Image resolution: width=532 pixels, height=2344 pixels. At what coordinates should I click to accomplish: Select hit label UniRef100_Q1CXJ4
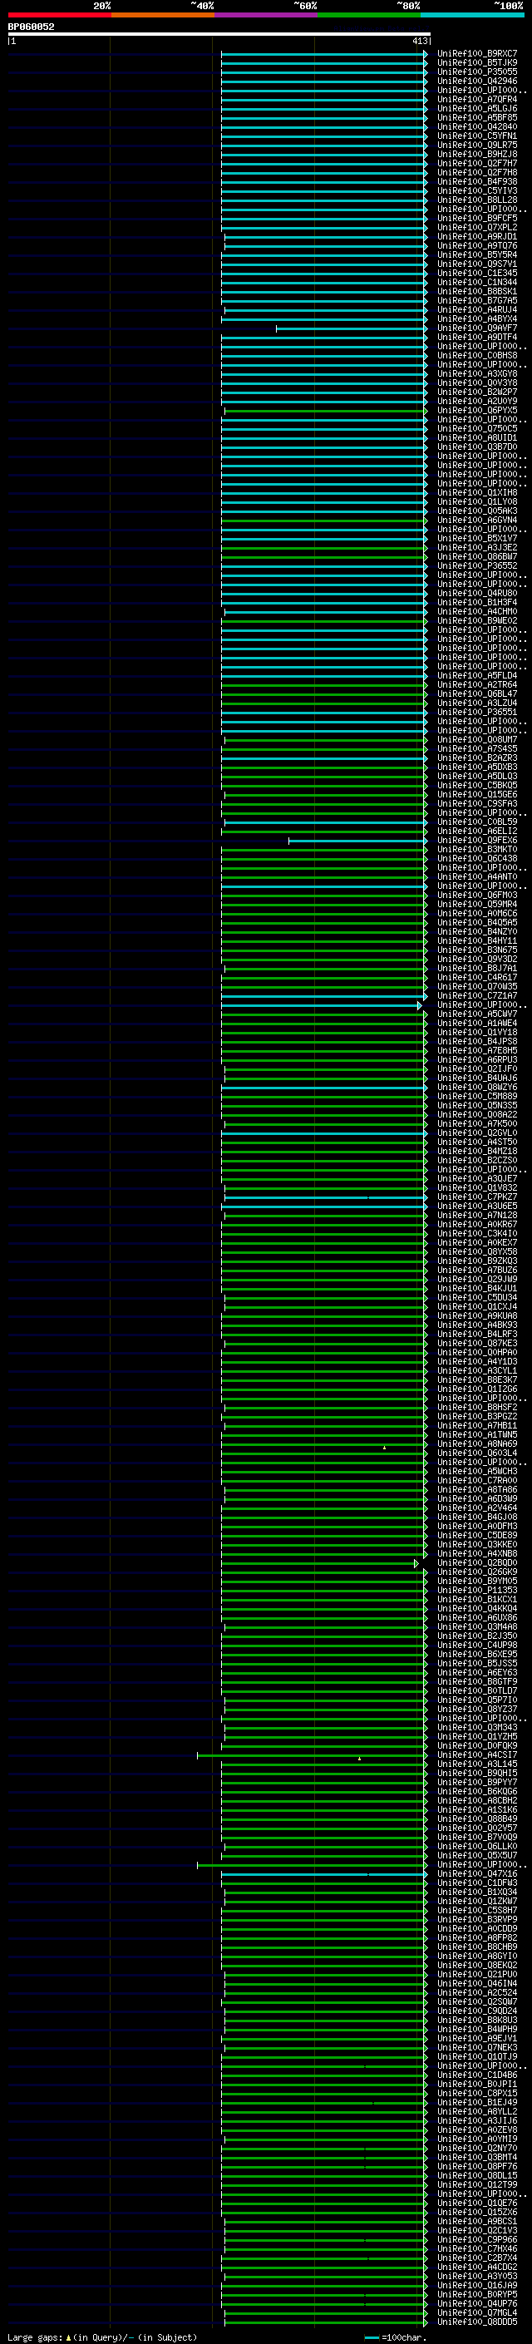(477, 1306)
